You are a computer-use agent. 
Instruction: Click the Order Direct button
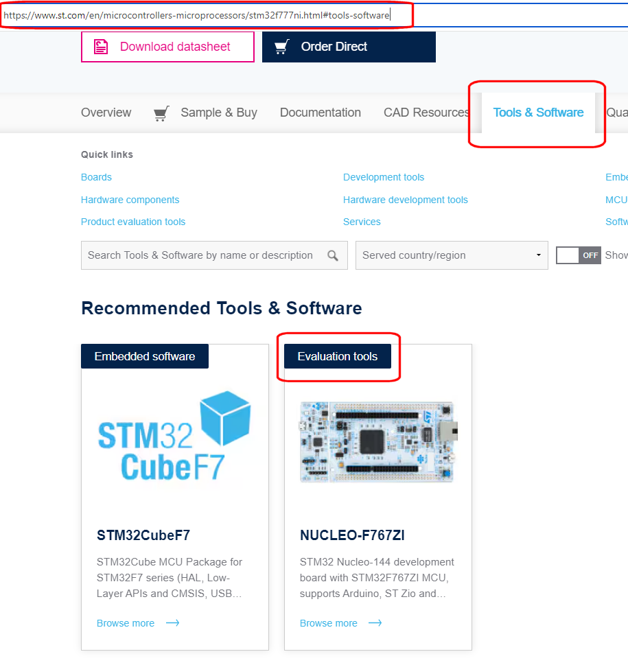349,46
